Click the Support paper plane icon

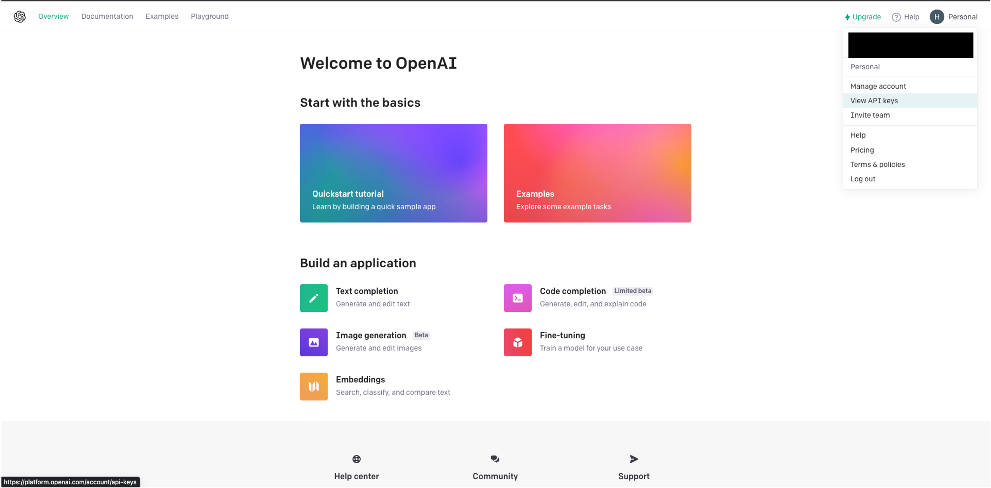point(634,459)
